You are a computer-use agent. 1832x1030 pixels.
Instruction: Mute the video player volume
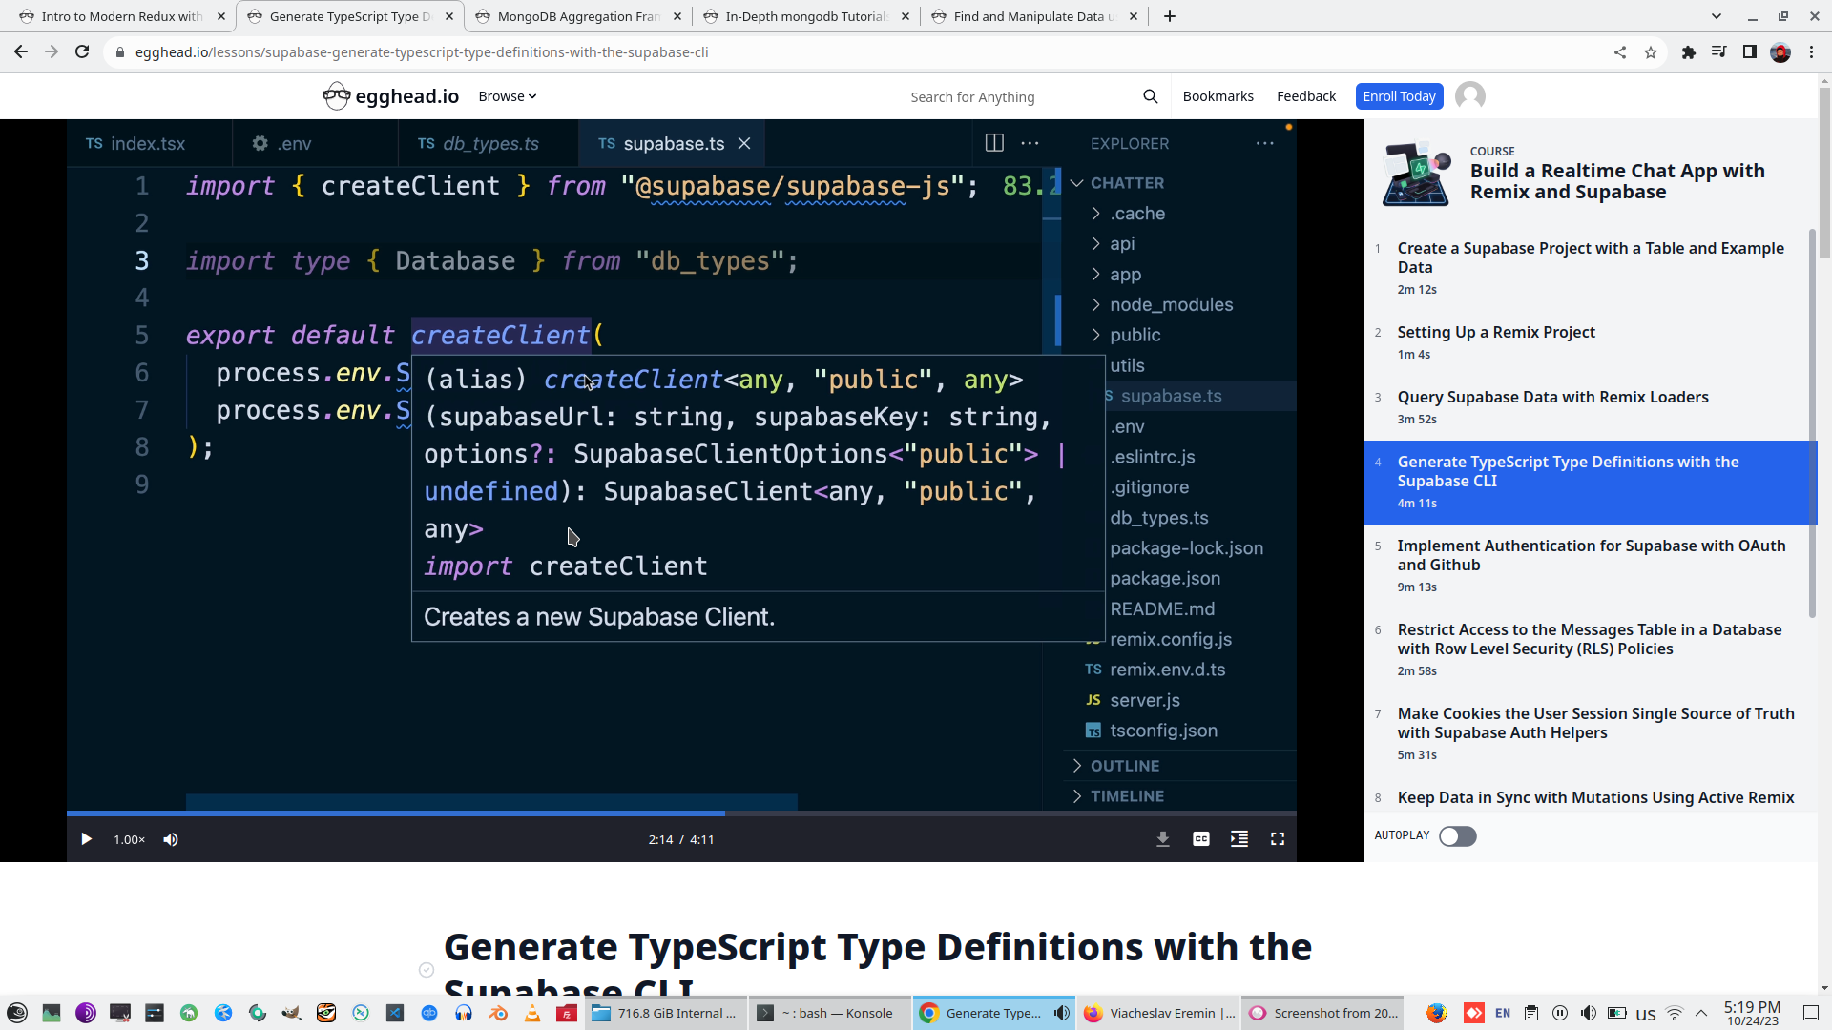tap(171, 839)
